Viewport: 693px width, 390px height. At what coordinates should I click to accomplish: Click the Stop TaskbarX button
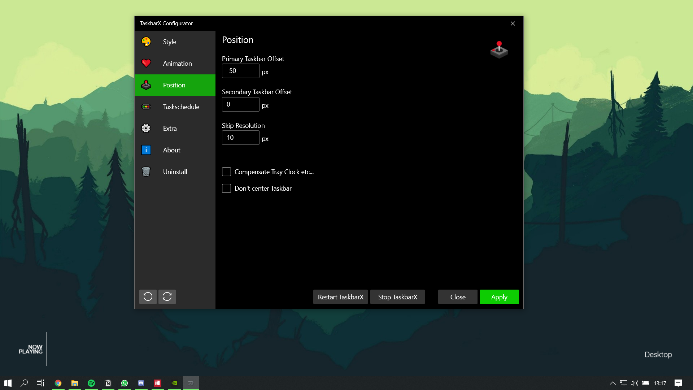(x=397, y=297)
